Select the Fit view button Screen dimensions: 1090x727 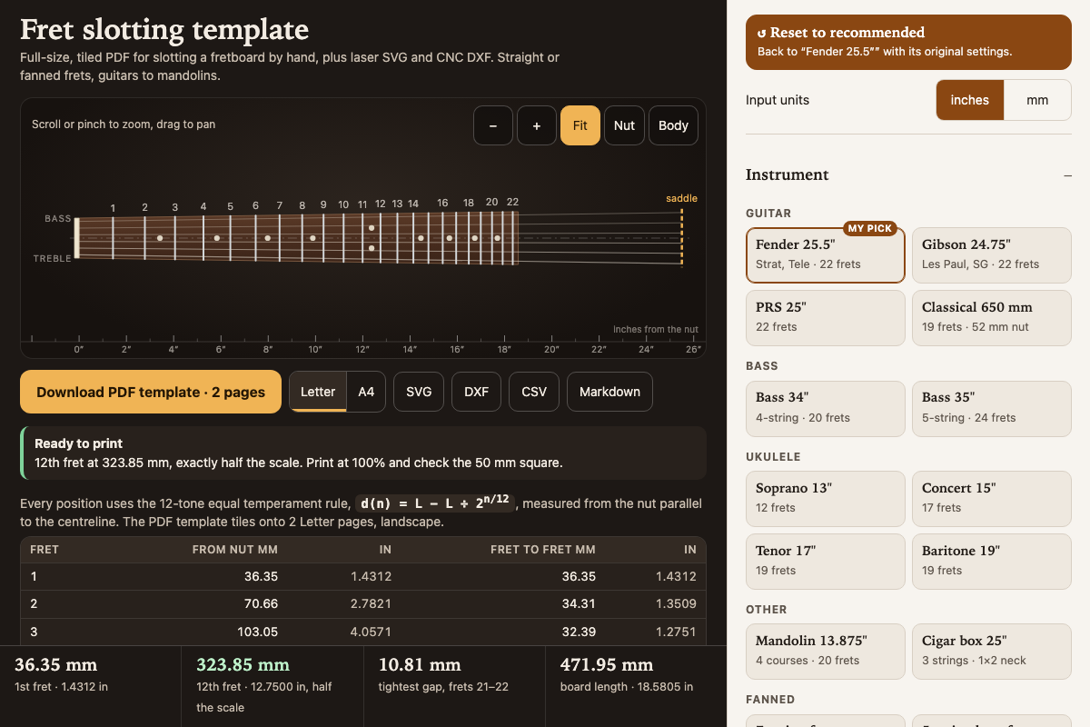(x=580, y=125)
